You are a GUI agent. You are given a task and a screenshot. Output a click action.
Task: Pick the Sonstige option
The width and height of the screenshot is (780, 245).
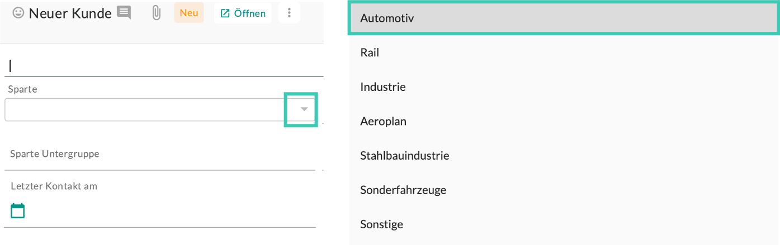pos(382,224)
